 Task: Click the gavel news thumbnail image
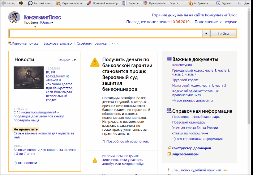29,78
